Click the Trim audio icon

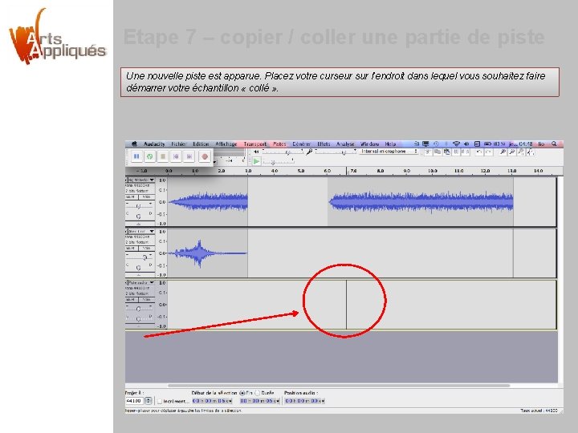click(456, 152)
